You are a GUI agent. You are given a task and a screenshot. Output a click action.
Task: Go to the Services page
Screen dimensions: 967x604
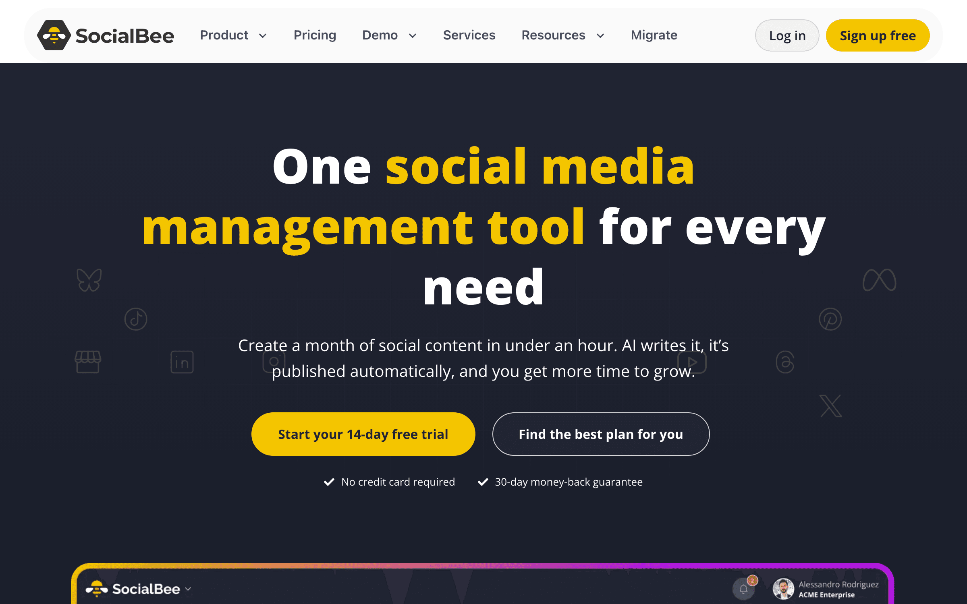tap(469, 35)
